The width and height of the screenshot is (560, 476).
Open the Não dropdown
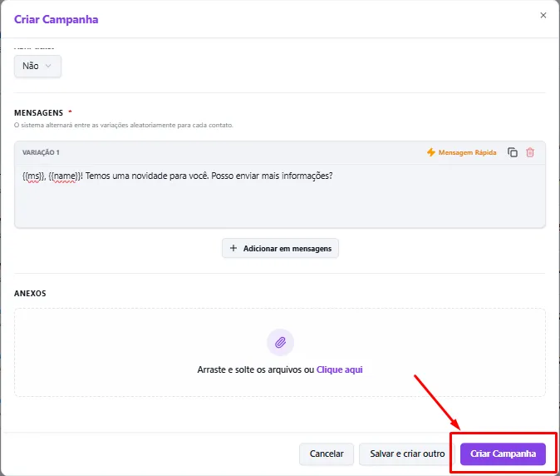click(37, 66)
